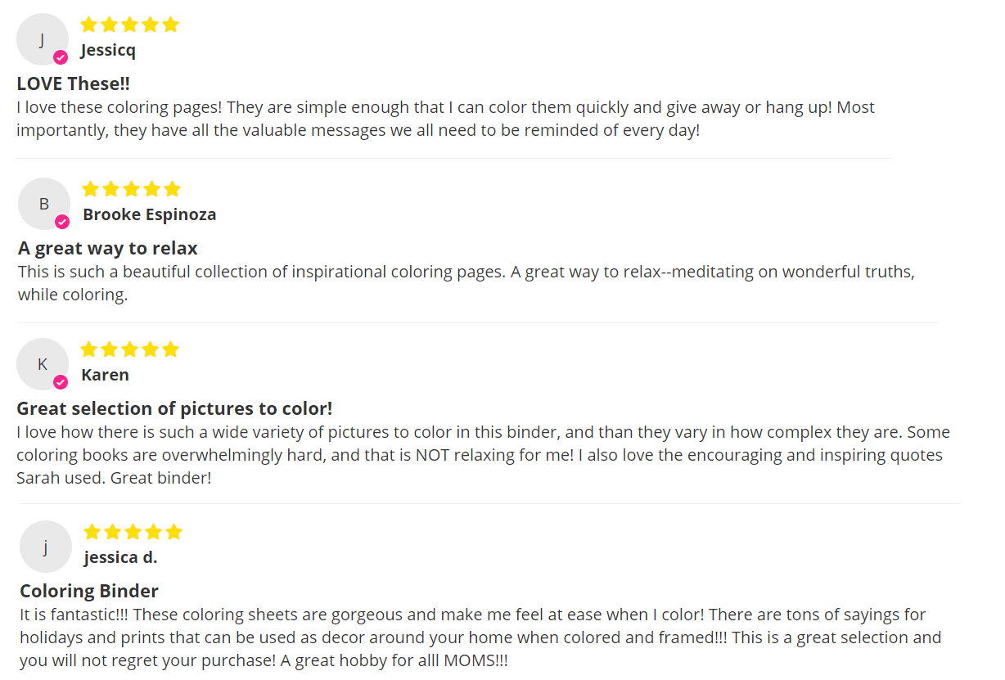The height and width of the screenshot is (680, 1005).
Task: Click 'Great selection of pictures to color!' title
Action: (x=174, y=408)
